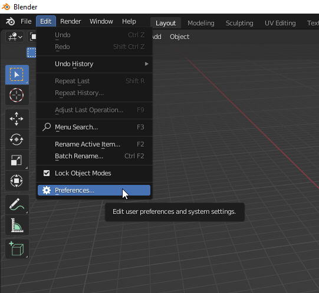
Task: Click the blue dashed select-mode icon in the header
Action: pyautogui.click(x=31, y=53)
